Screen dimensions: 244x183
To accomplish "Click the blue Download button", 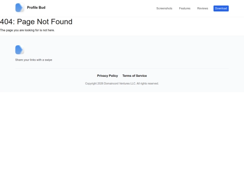I will [221, 9].
